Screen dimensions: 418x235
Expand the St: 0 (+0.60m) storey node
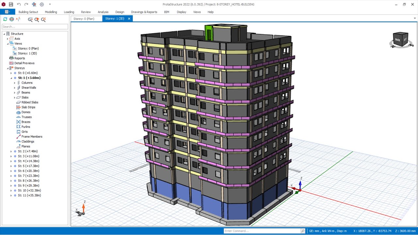[x=11, y=73]
